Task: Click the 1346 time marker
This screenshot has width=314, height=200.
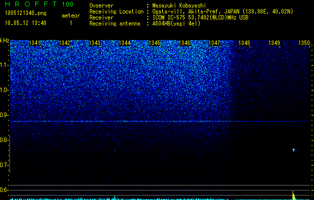Action: point(184,43)
